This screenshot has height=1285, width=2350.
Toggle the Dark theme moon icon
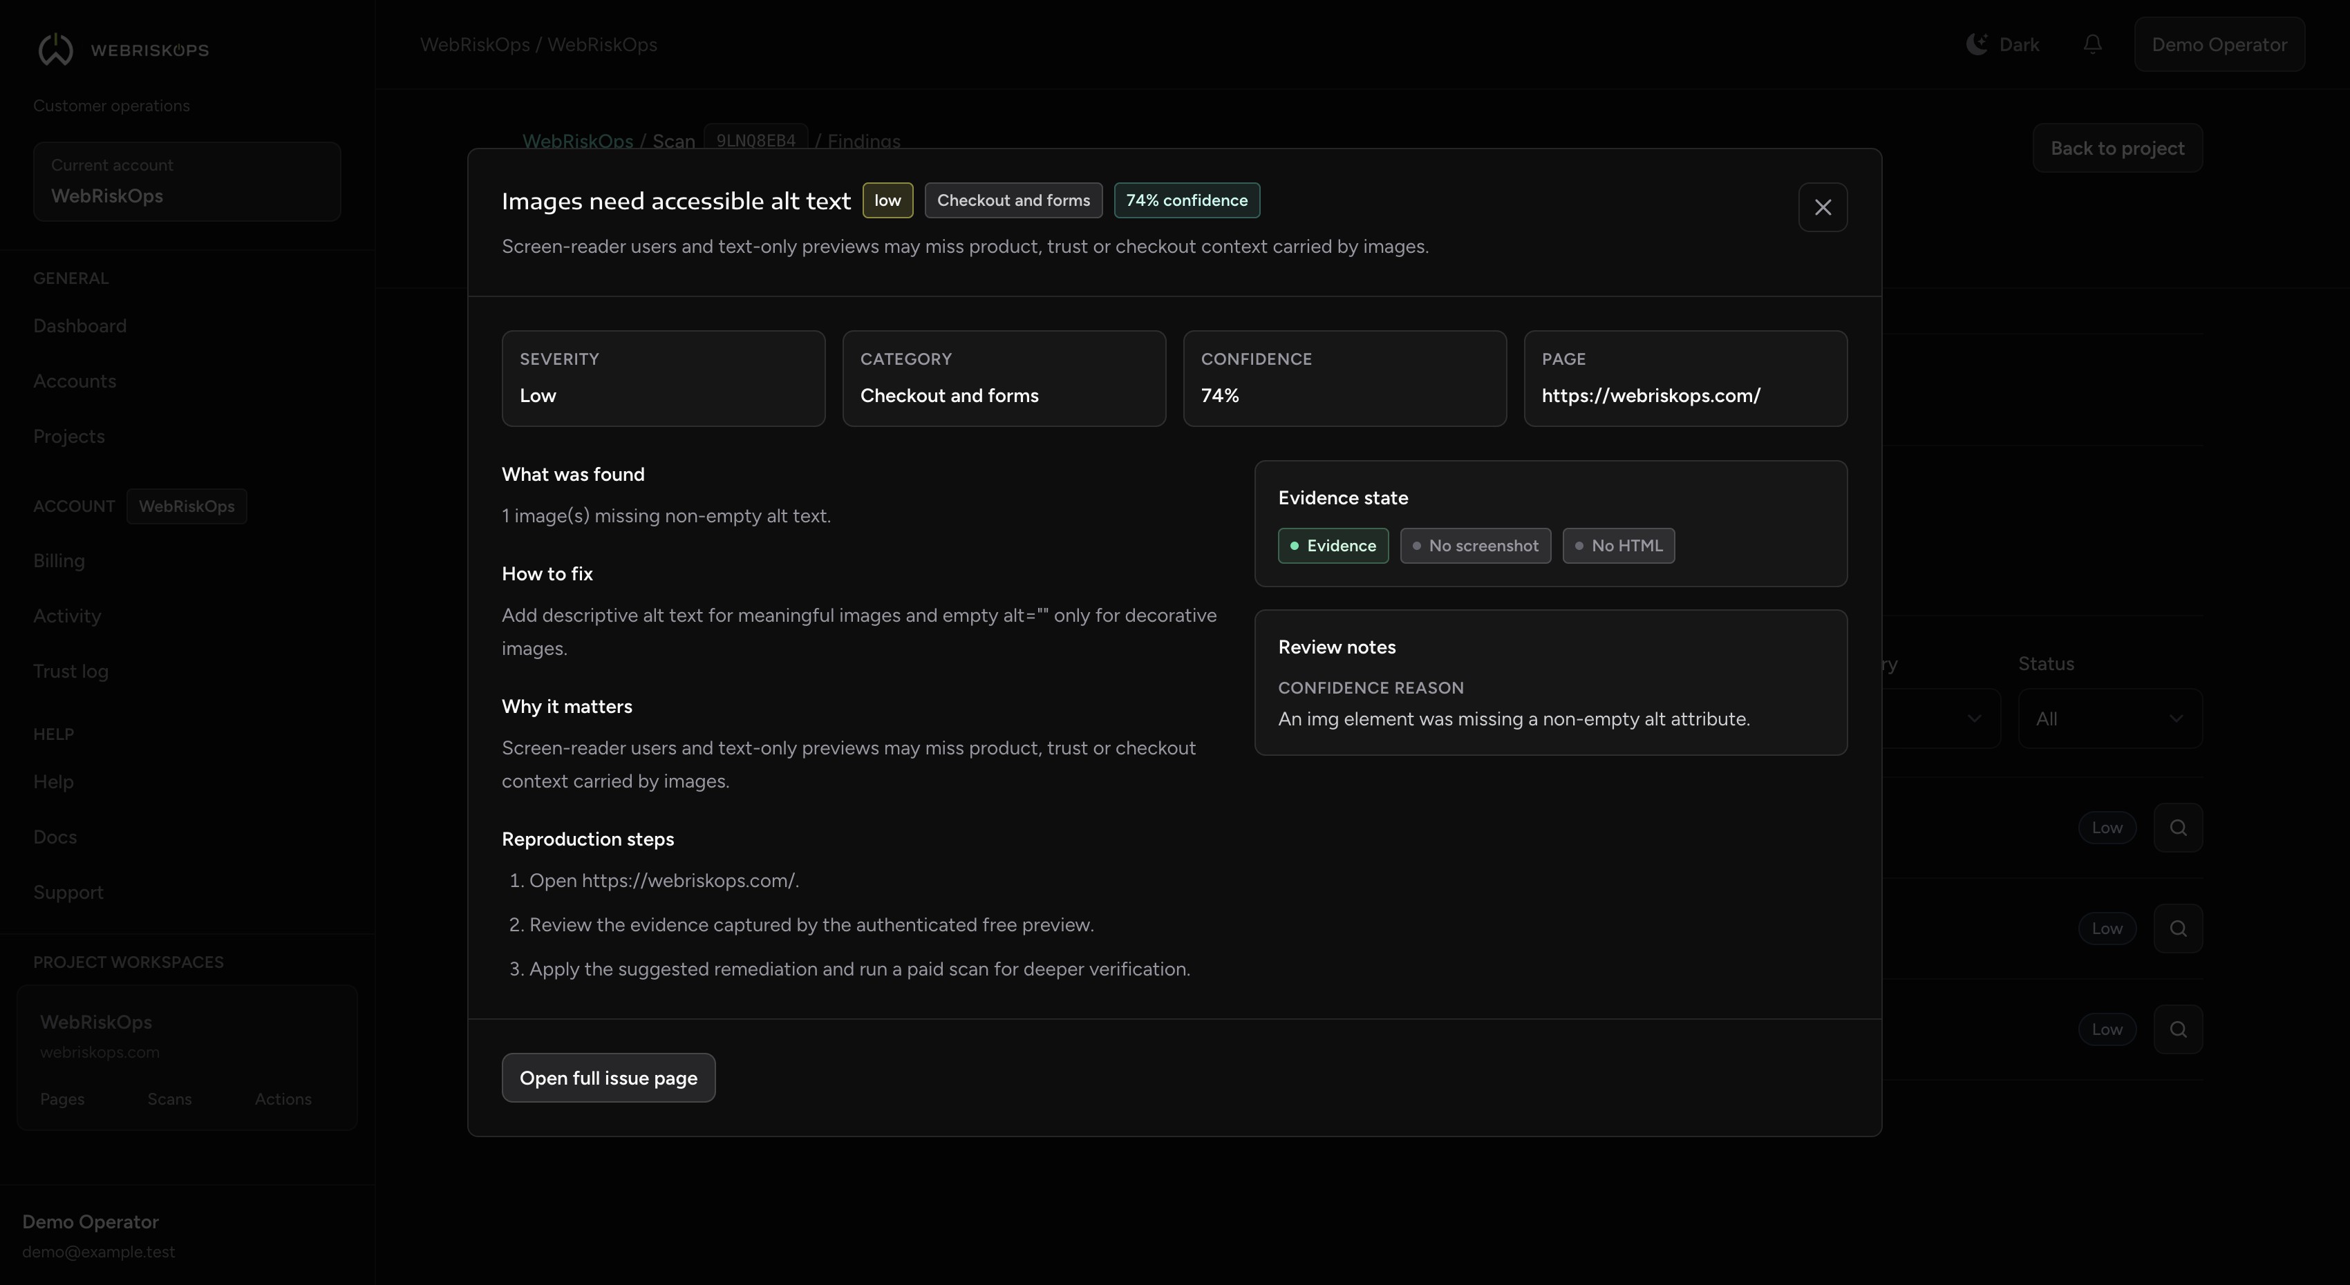(x=1976, y=44)
